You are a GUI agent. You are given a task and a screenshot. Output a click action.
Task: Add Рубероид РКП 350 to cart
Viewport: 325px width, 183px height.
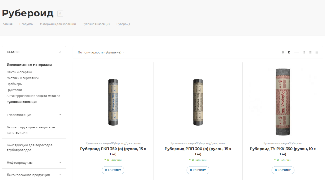tap(113, 170)
